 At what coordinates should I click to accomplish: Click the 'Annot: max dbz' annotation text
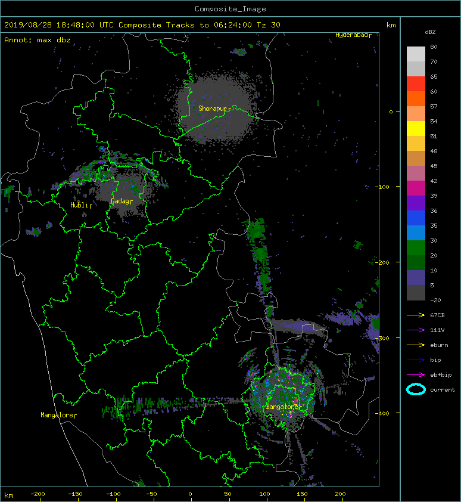pos(38,40)
